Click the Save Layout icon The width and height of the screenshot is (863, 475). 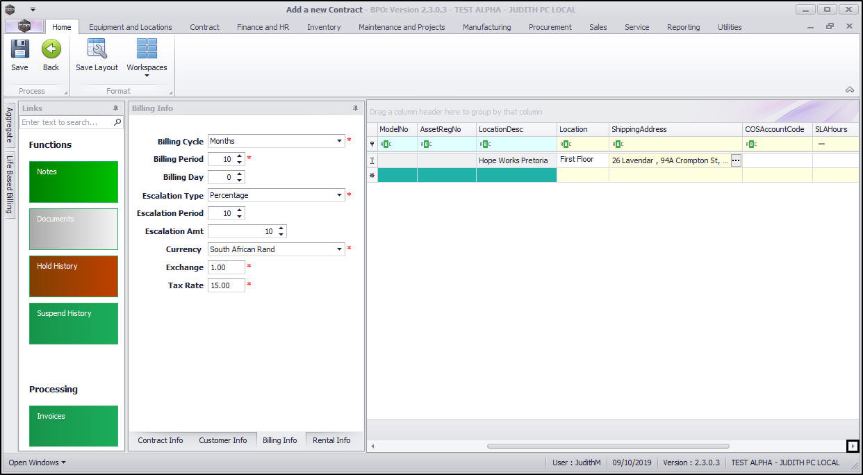[97, 49]
